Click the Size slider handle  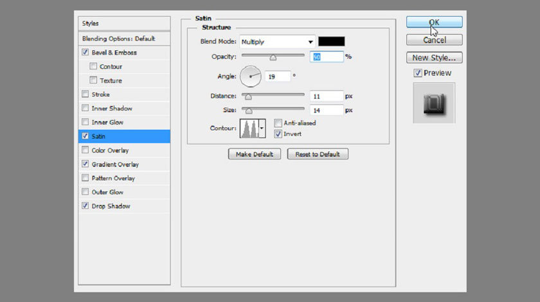coord(249,111)
